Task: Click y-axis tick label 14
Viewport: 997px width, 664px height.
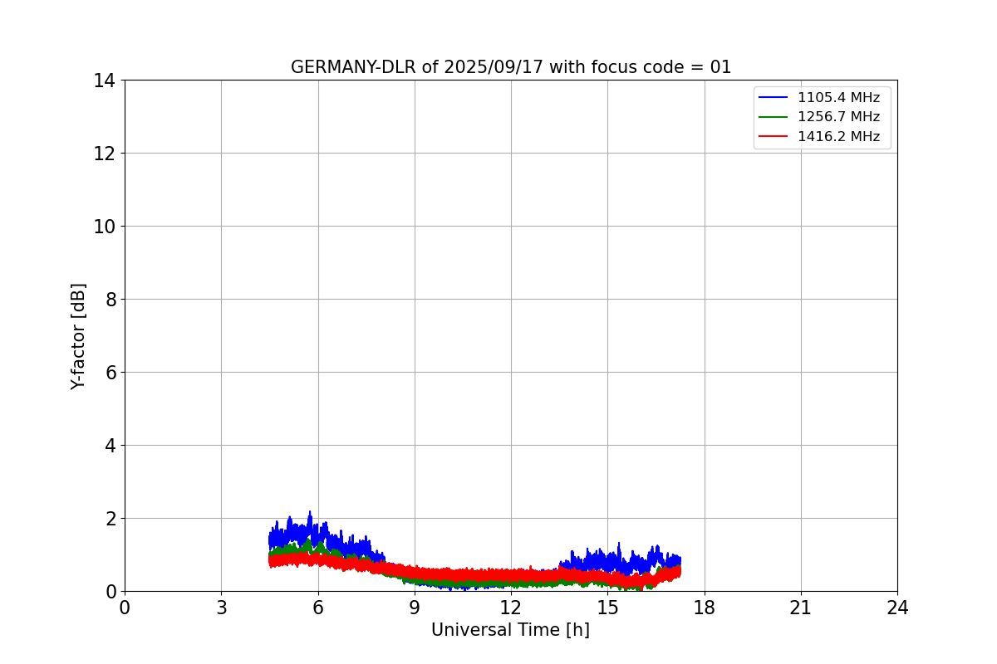Action: (x=104, y=81)
